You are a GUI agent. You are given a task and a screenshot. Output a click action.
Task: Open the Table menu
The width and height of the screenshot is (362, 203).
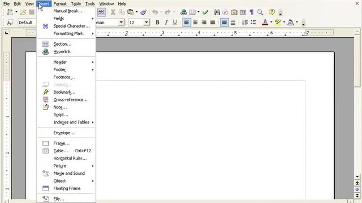tap(76, 4)
